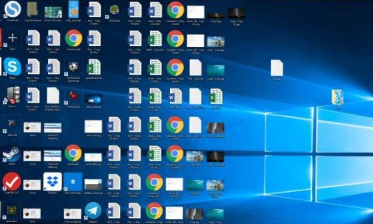Select the panda face shortcut icon
373x224 pixels.
pos(73,67)
